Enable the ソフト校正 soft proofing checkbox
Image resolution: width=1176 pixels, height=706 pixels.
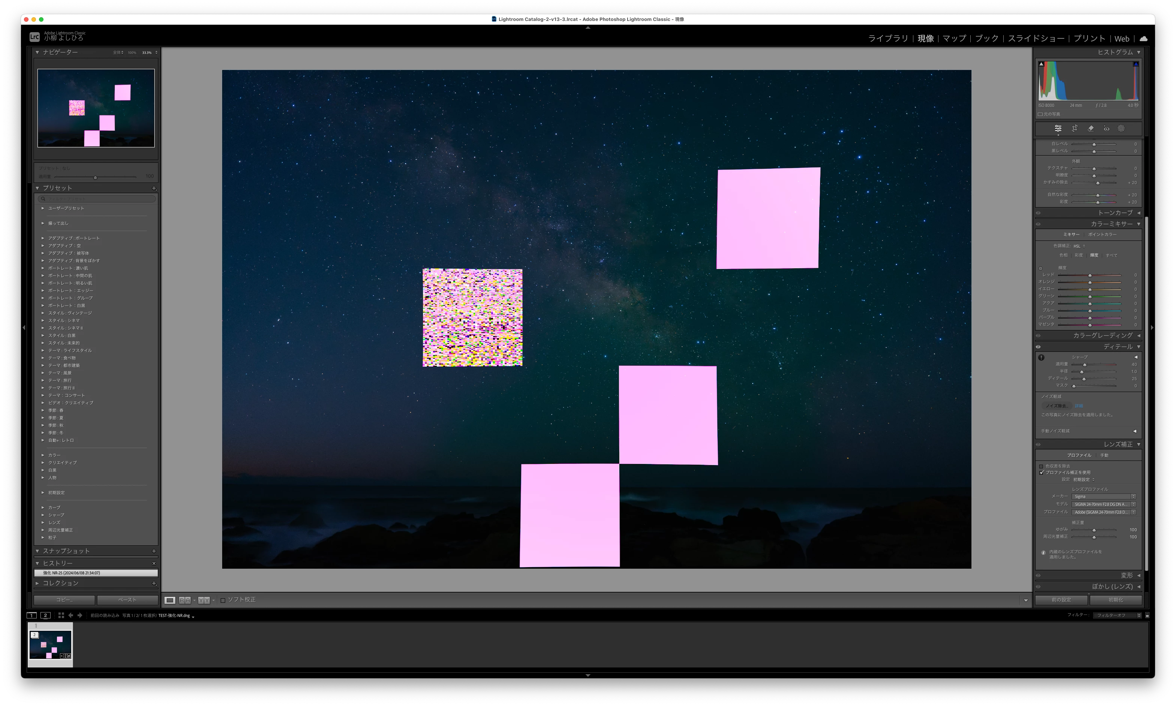click(223, 600)
